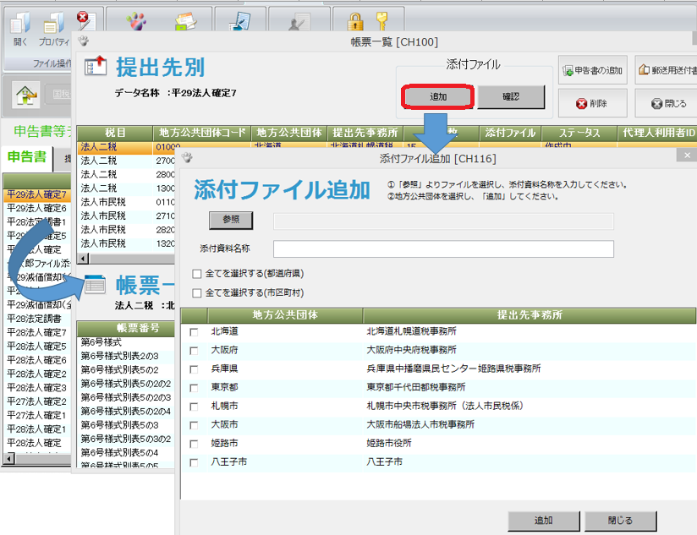Check the 北海道 row checkbox
This screenshot has height=535, width=697.
point(194,332)
